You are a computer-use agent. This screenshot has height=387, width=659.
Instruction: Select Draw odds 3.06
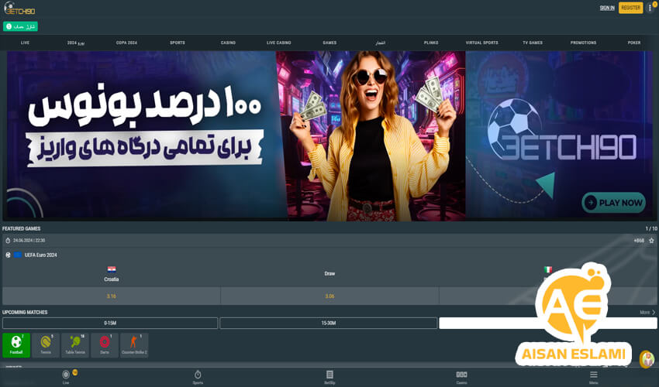tap(329, 296)
